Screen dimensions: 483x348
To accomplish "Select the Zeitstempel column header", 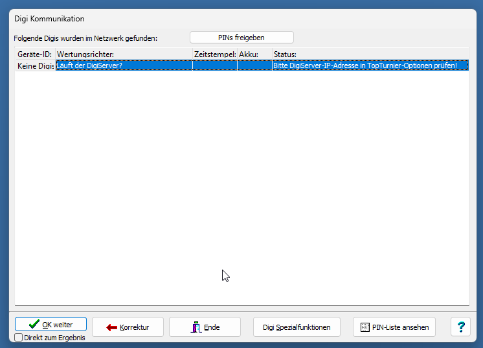I will point(214,54).
